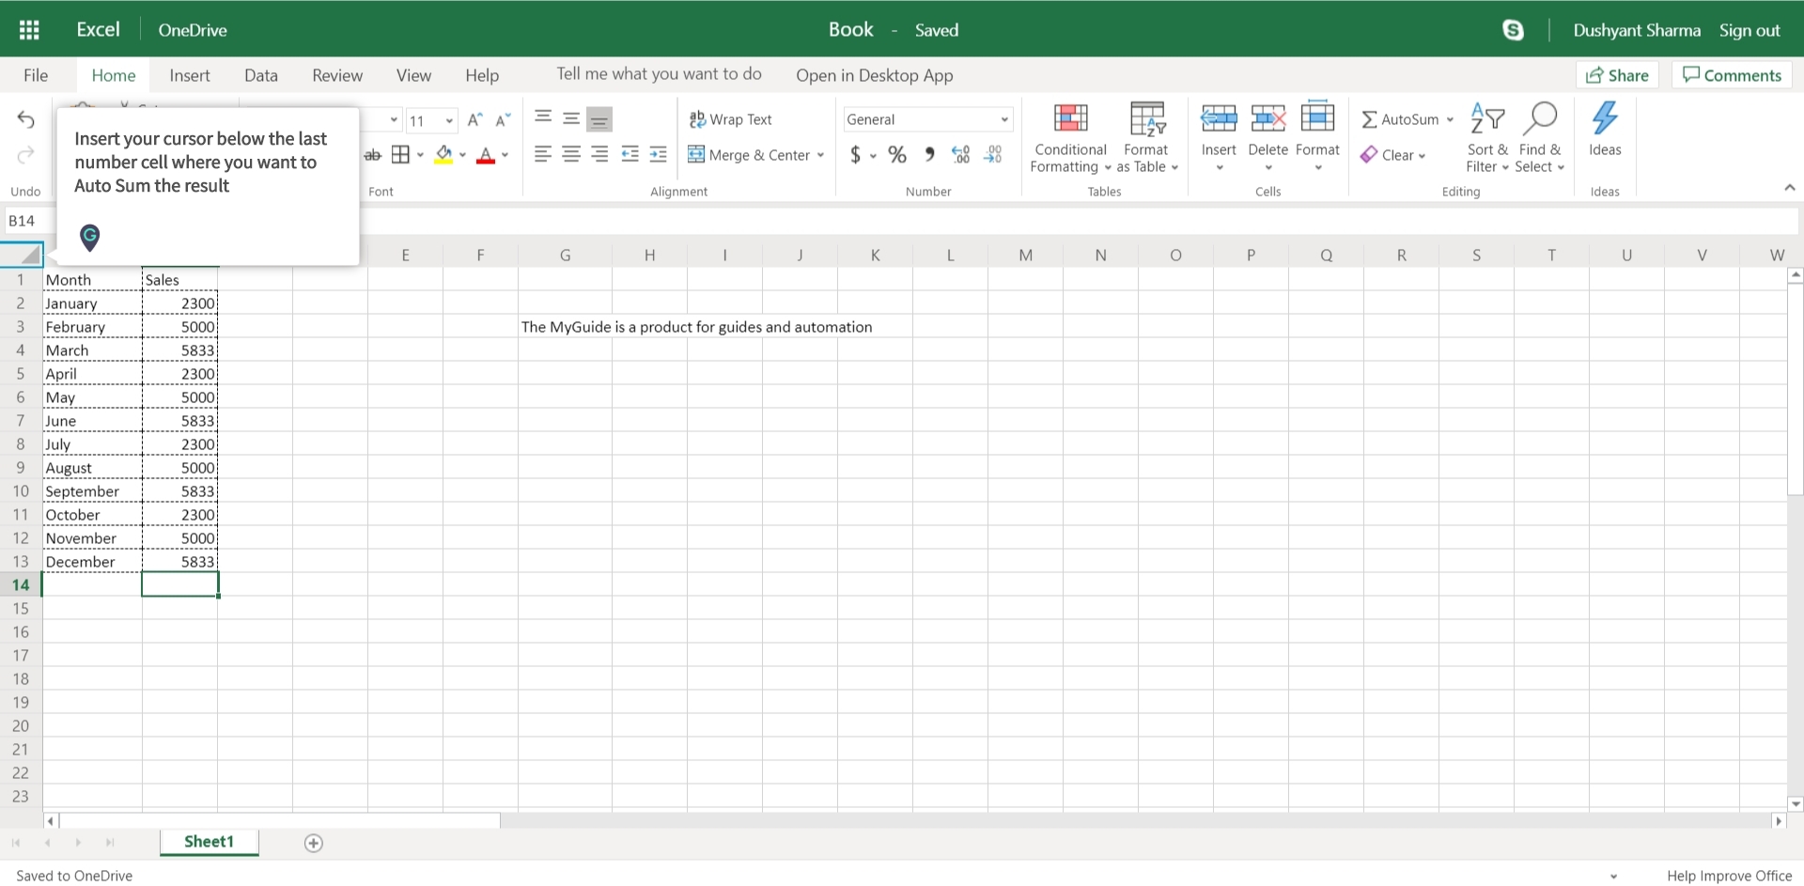Screen dimensions: 1804x886
Task: Toggle center text alignment
Action: click(570, 155)
